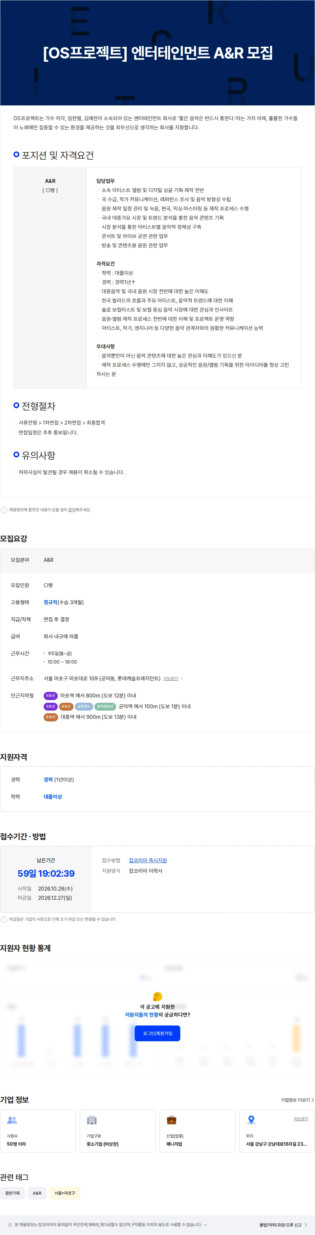Image resolution: width=315 pixels, height=1235 pixels.
Task: Click the employee count people icon
Action: (x=12, y=1120)
